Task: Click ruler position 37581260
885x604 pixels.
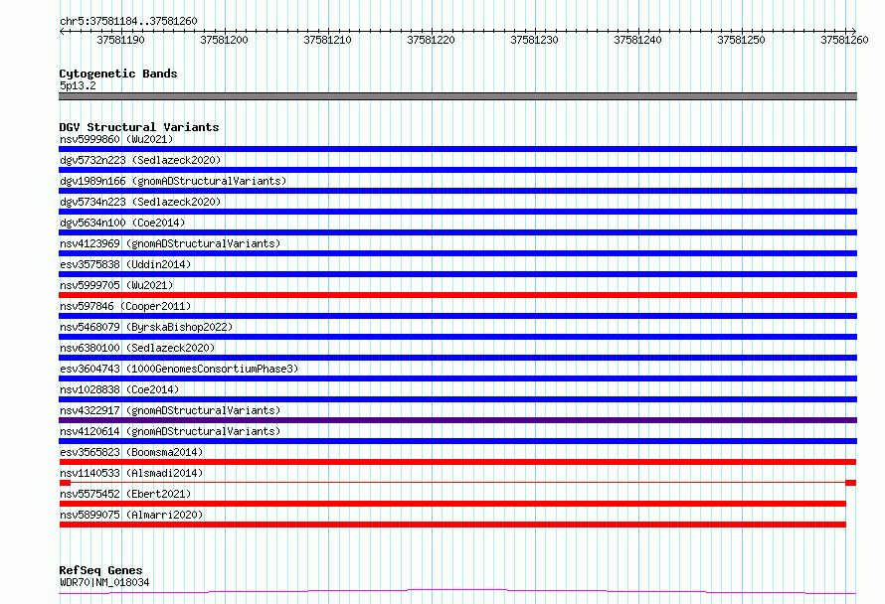Action: (844, 40)
